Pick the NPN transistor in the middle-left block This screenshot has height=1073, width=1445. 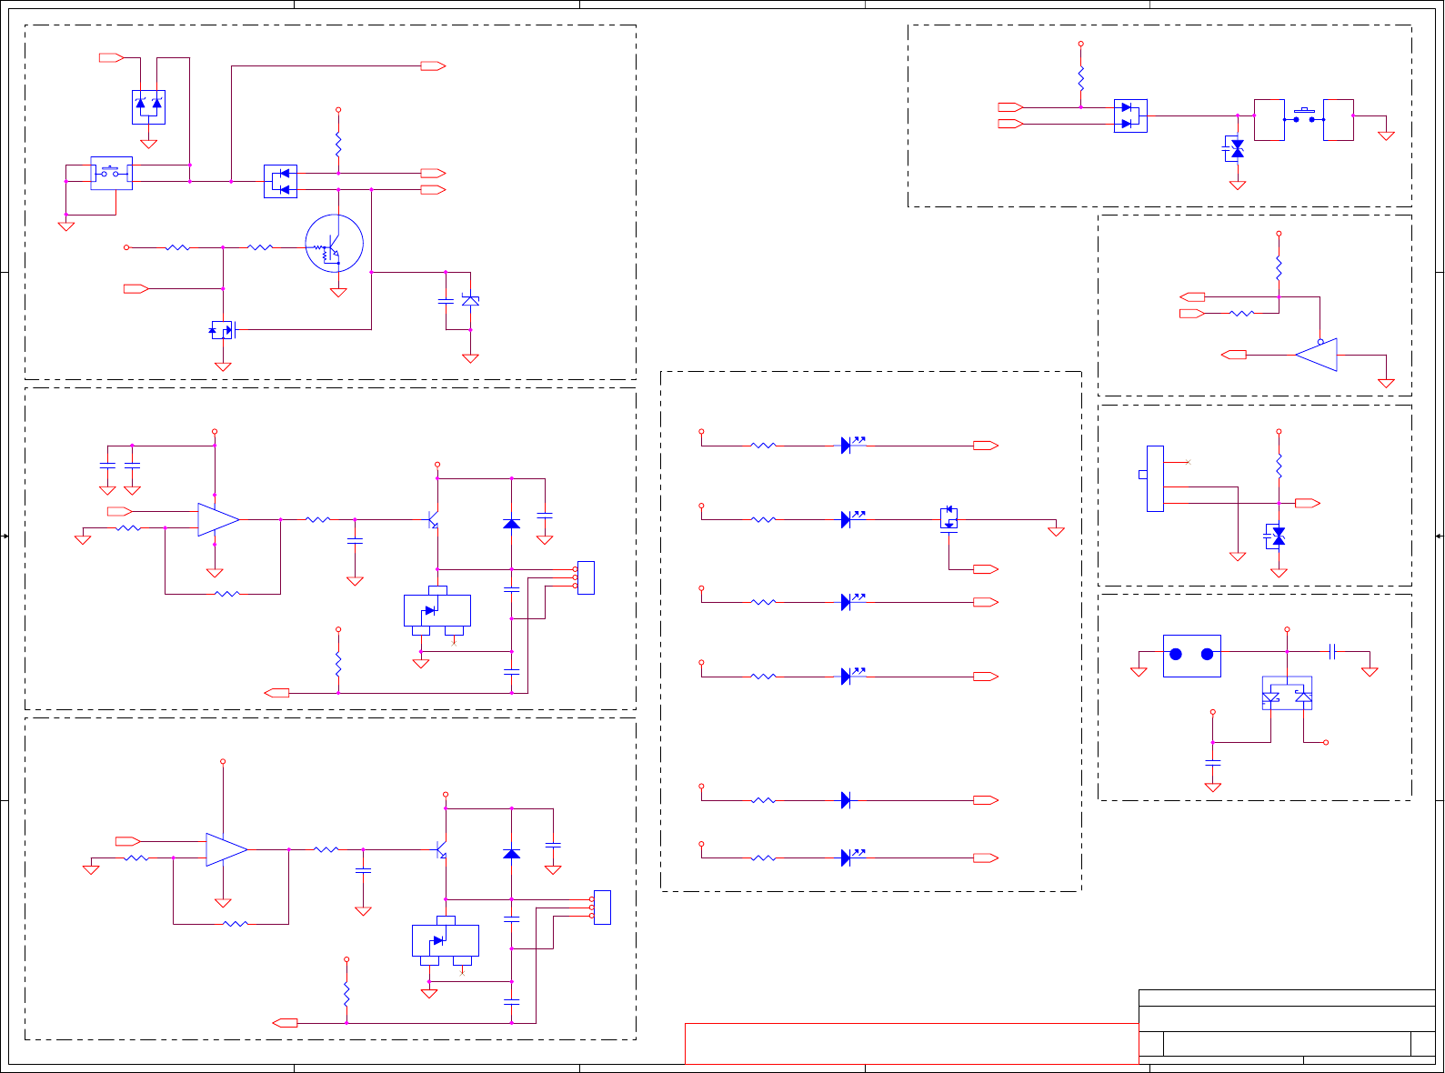(434, 519)
